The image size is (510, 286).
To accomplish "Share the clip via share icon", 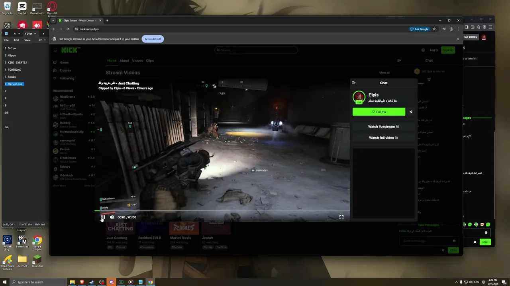I will coord(411,112).
